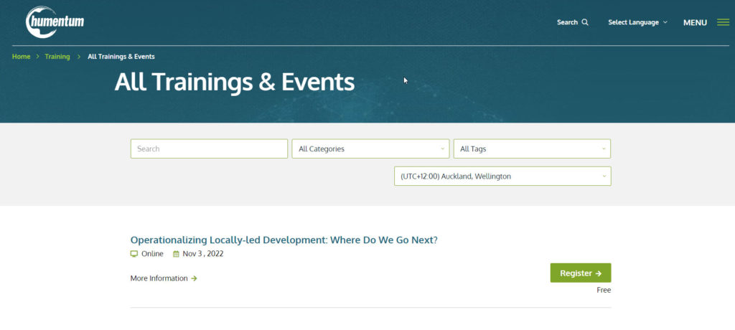Click arrow icon next to More Information
The width and height of the screenshot is (735, 330).
194,278
